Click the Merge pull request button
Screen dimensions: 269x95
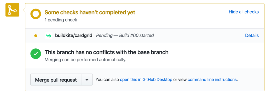(56, 80)
